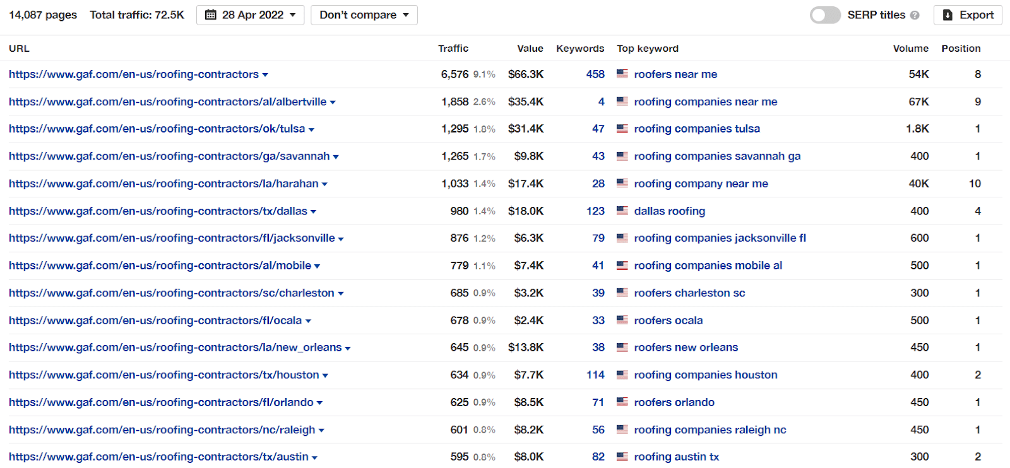This screenshot has width=1010, height=468.
Task: Click the 'Total traffic: 72.5K' text
Action: [x=137, y=15]
